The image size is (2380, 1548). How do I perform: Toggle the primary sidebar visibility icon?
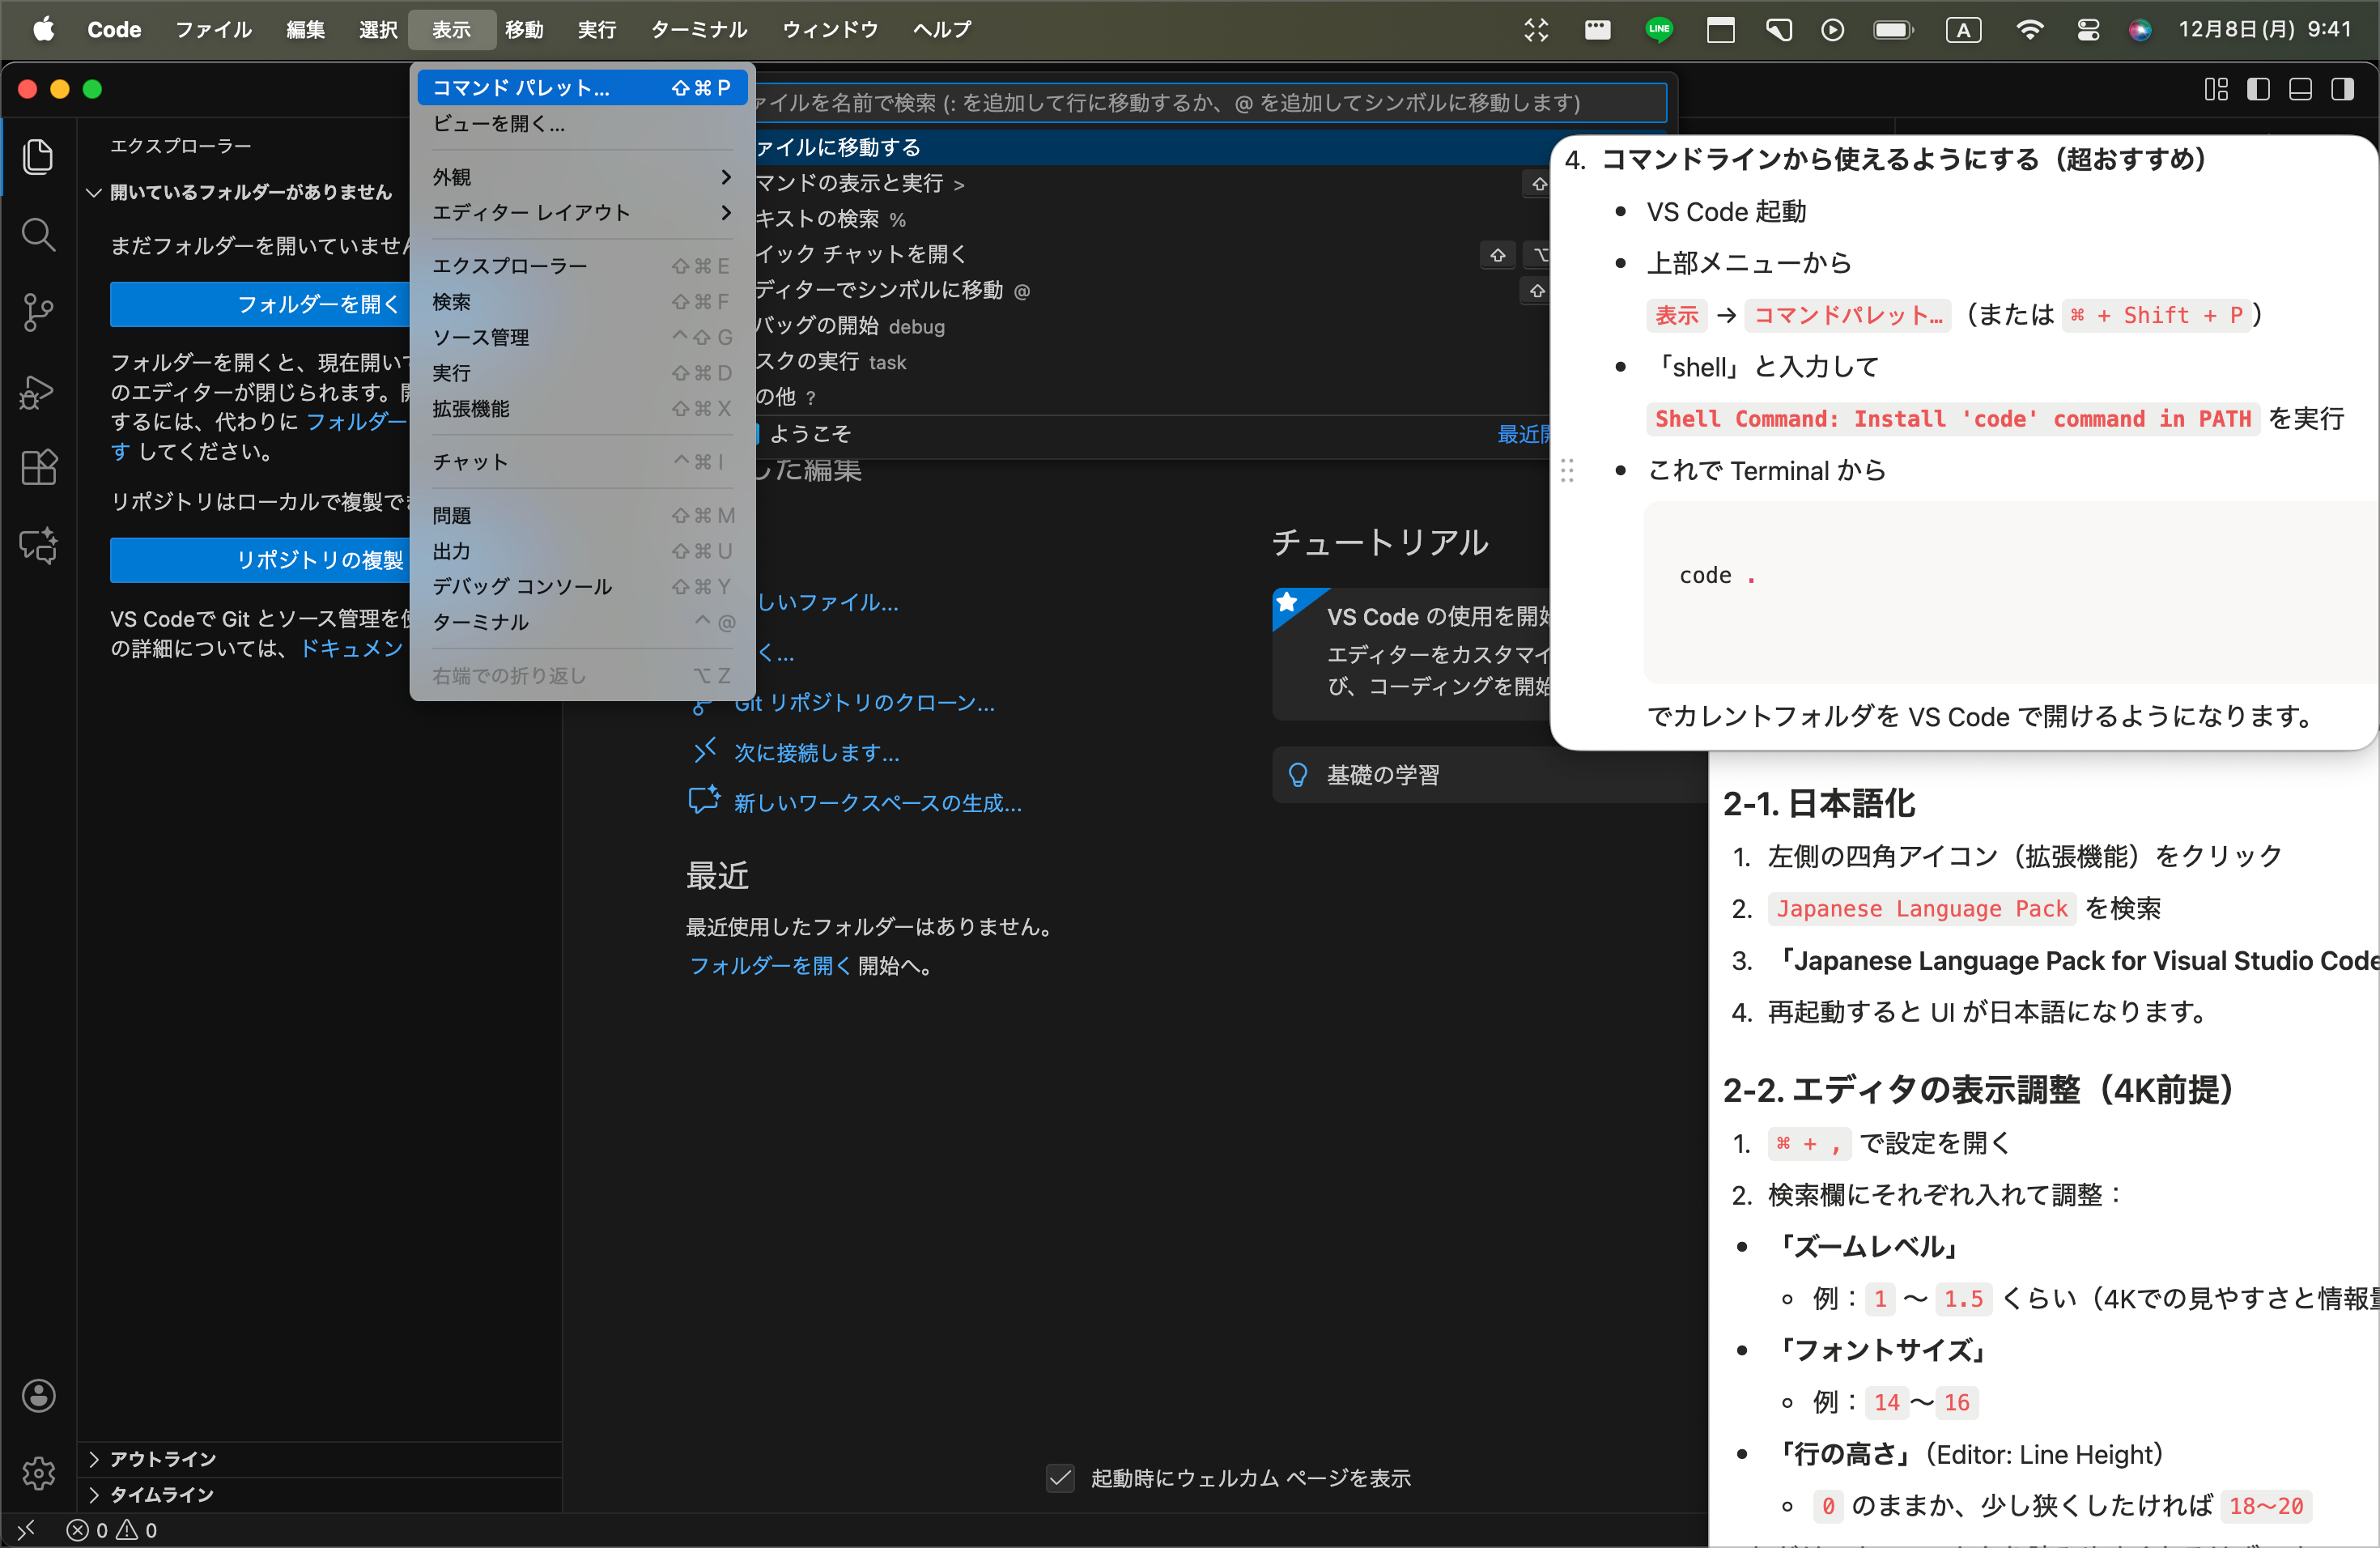click(x=2258, y=89)
